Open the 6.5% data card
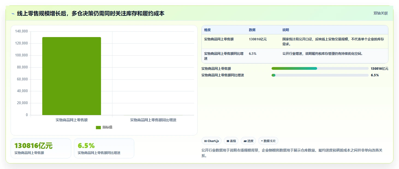The width and height of the screenshot is (399, 169). click(x=104, y=148)
